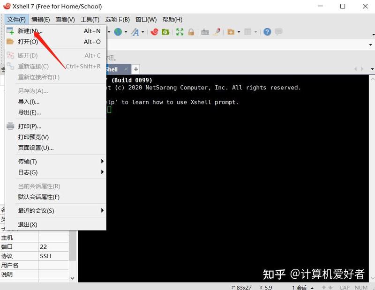Click the 主机 property row label
Image resolution: width=375 pixels, height=290 pixels.
(7, 238)
